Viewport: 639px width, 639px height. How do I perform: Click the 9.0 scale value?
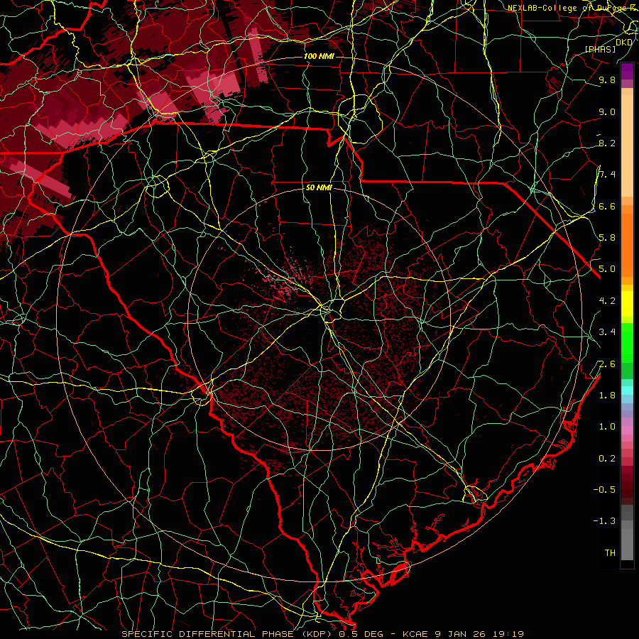point(607,111)
